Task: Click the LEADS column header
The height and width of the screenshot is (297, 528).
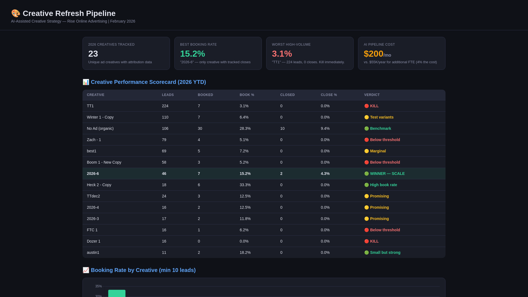Action: (168, 95)
